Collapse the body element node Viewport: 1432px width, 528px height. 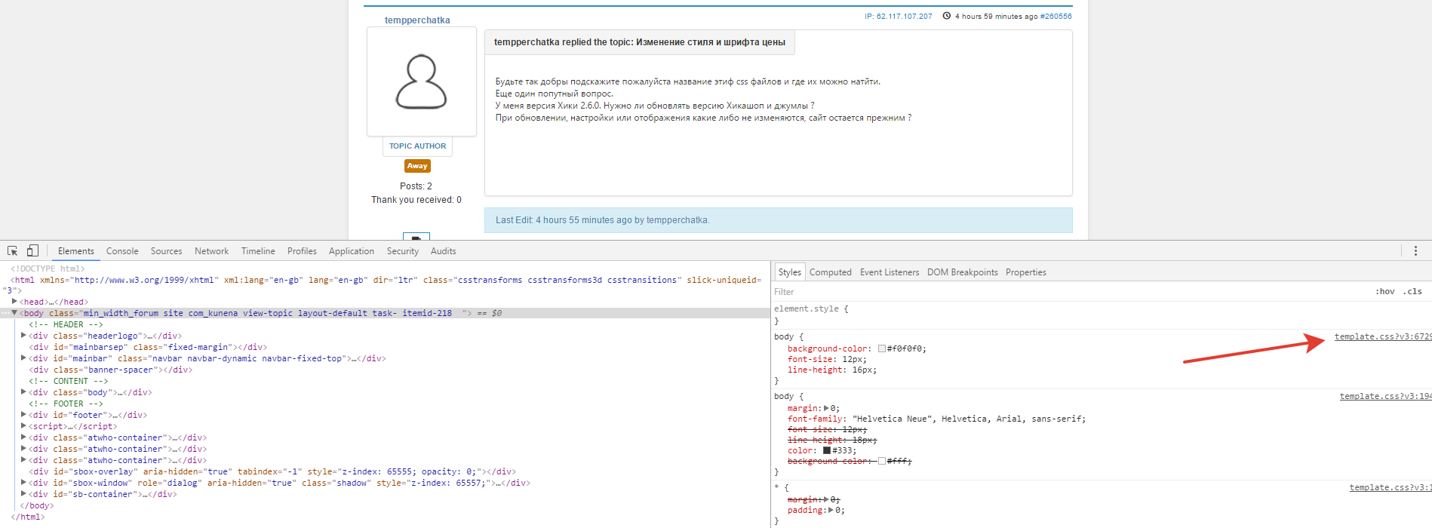[14, 313]
